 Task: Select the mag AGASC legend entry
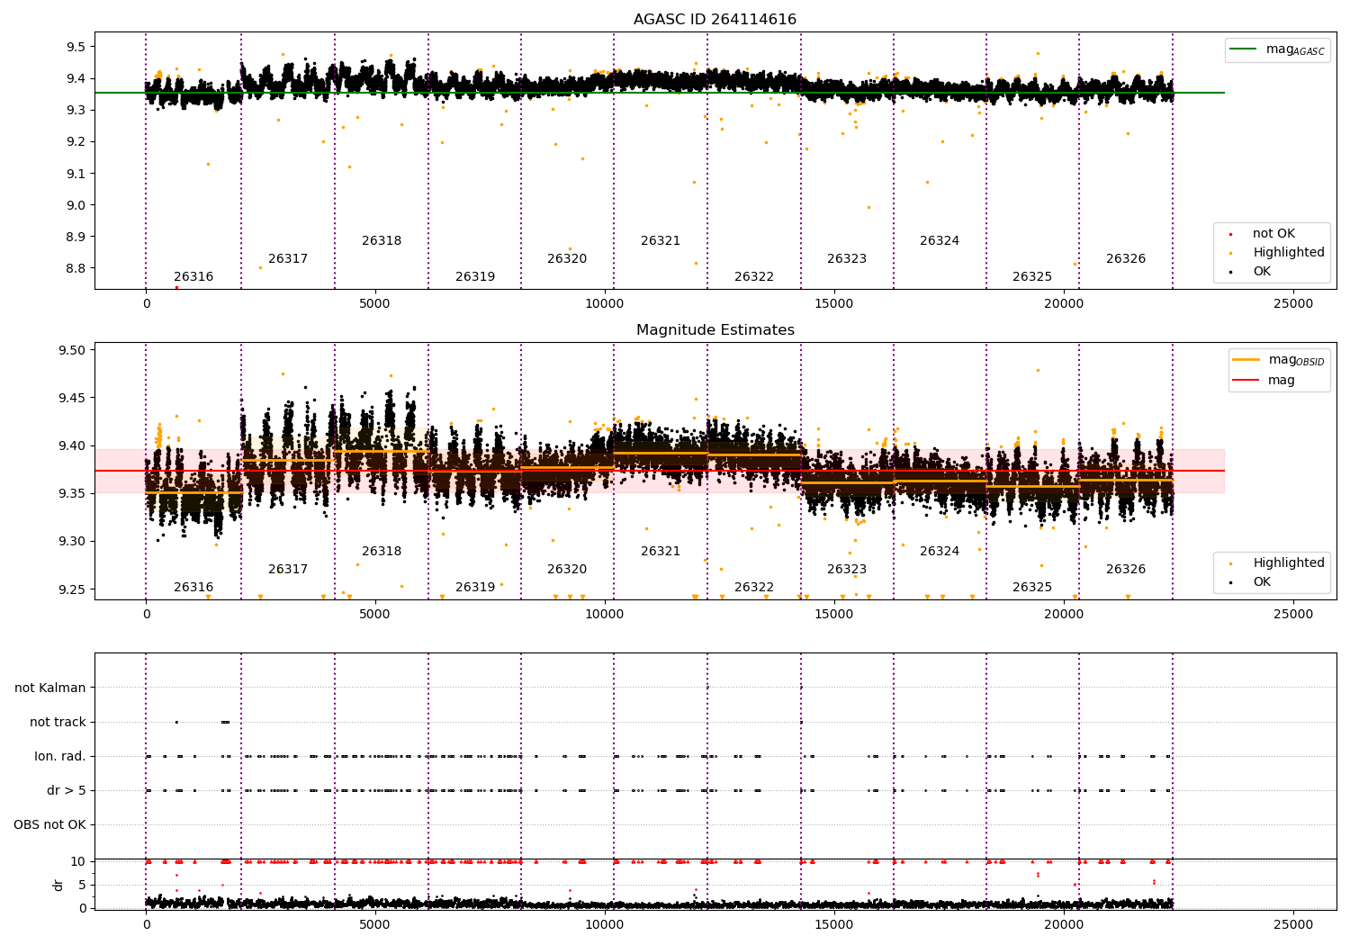1277,49
